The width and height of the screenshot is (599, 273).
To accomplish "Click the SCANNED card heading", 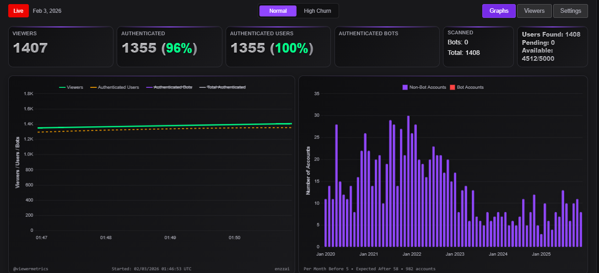I will (460, 32).
